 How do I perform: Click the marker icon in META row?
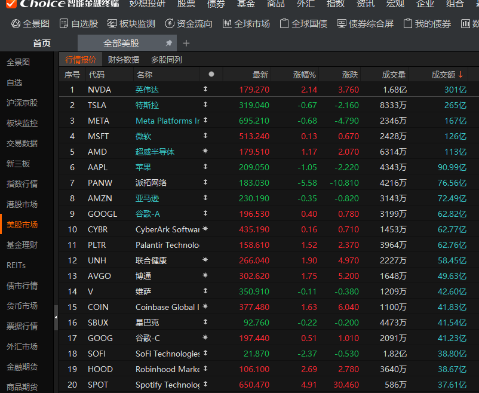click(x=205, y=120)
